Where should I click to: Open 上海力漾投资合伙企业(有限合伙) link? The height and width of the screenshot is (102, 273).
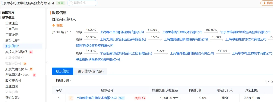123,39
